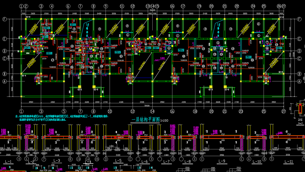This screenshot has height=172, width=305.
Task: Select the 1500 span dimension in L-10 detail
Action: tap(257, 155)
